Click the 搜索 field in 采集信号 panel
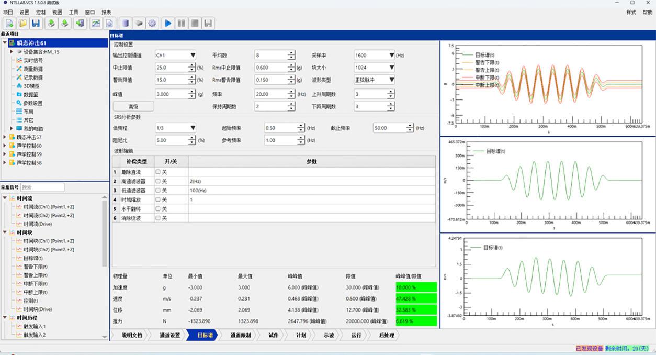The image size is (656, 355). [42, 187]
